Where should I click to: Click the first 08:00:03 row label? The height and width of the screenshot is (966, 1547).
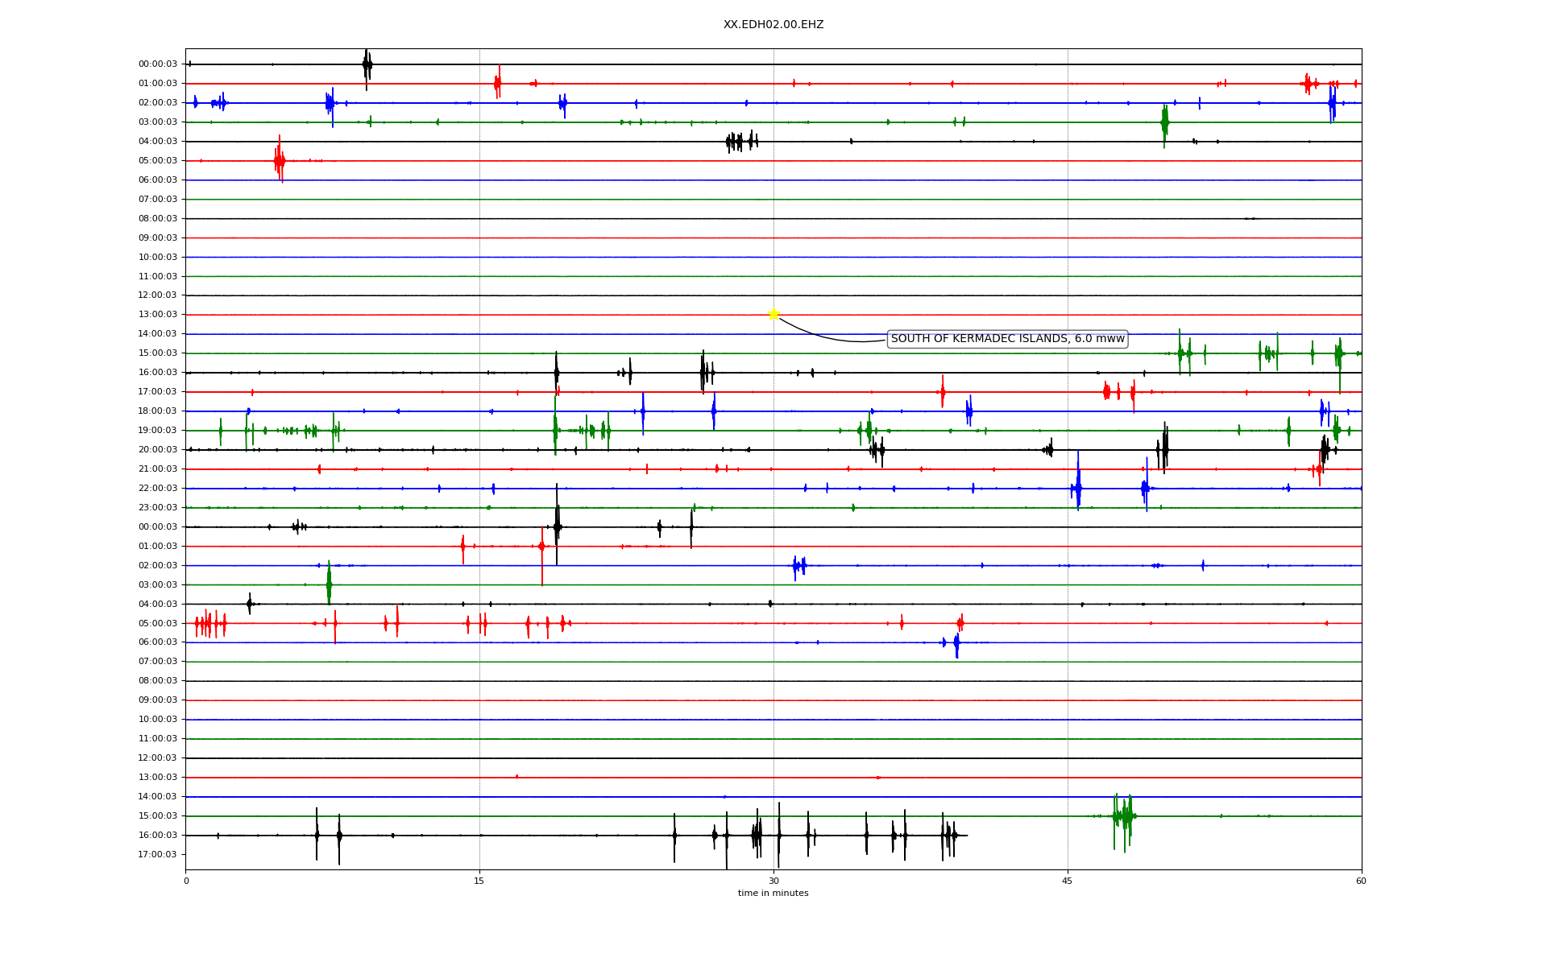click(158, 219)
